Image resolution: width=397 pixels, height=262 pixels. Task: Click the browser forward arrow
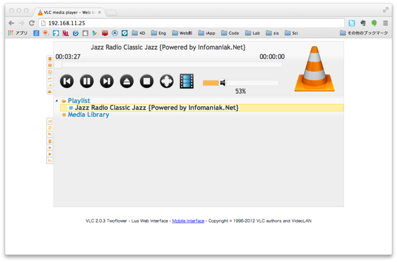[x=21, y=23]
